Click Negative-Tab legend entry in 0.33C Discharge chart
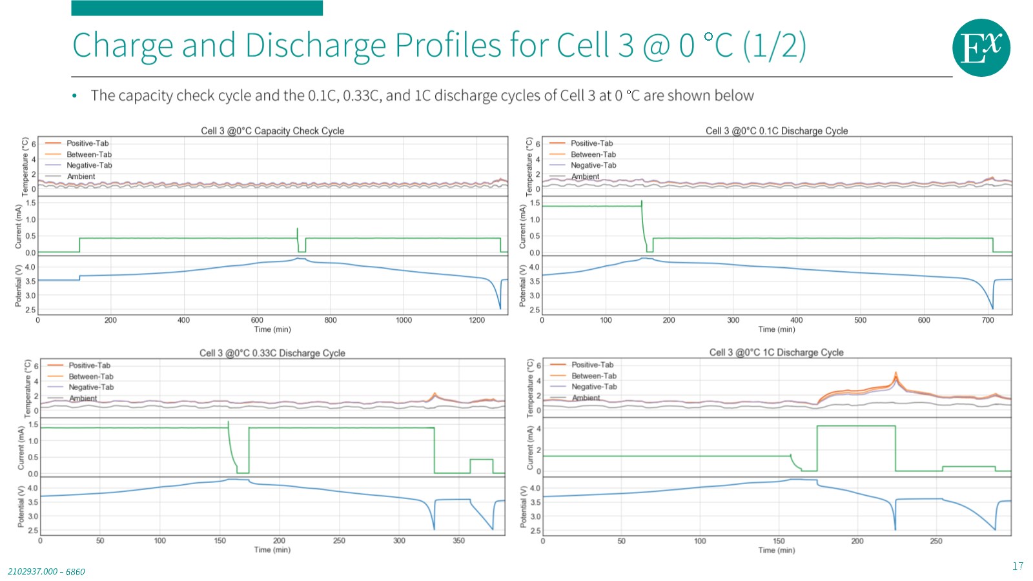This screenshot has width=1033, height=581. tap(91, 387)
